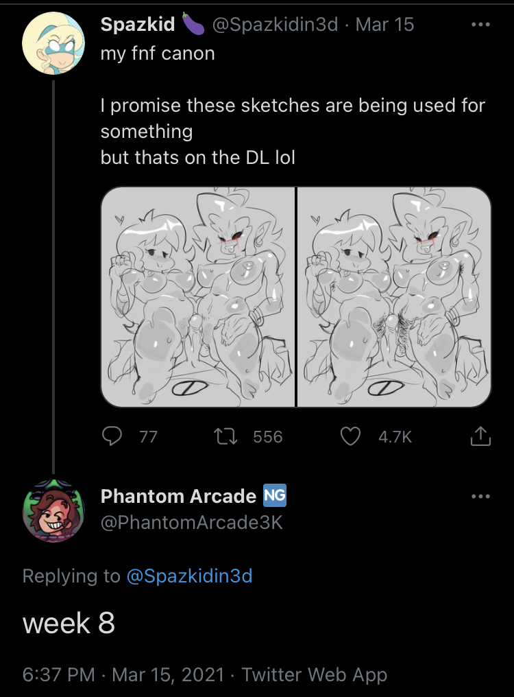Open the right attached image thumbnail
Viewport: 514px width, 697px height.
click(x=394, y=296)
